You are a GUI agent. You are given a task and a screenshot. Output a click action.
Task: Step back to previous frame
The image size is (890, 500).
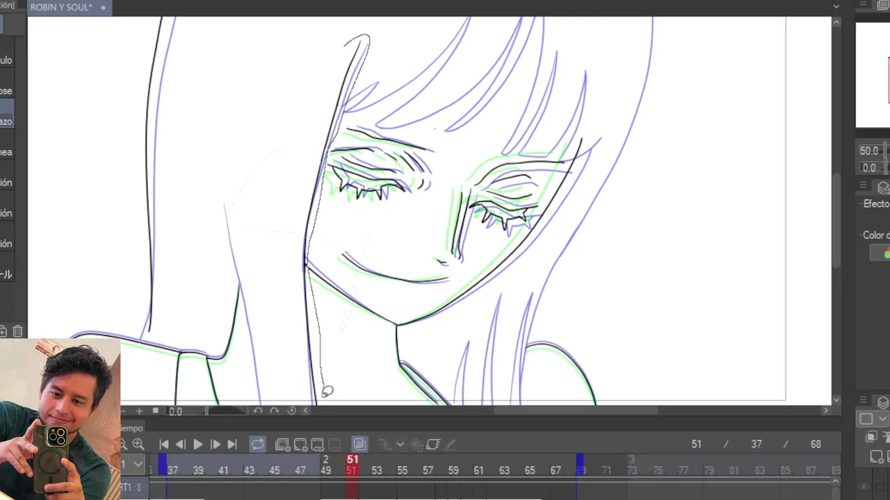181,444
